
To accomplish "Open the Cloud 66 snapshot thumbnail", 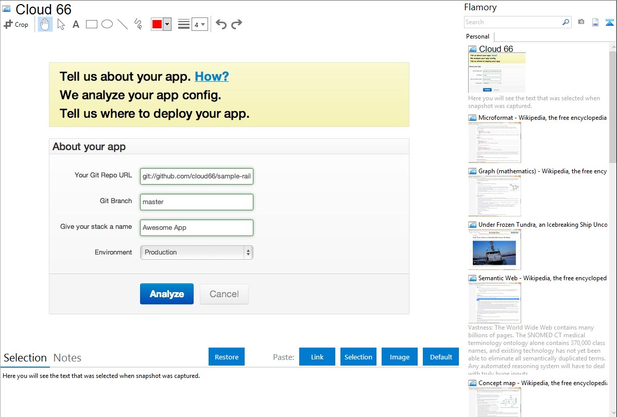I will coord(496,73).
